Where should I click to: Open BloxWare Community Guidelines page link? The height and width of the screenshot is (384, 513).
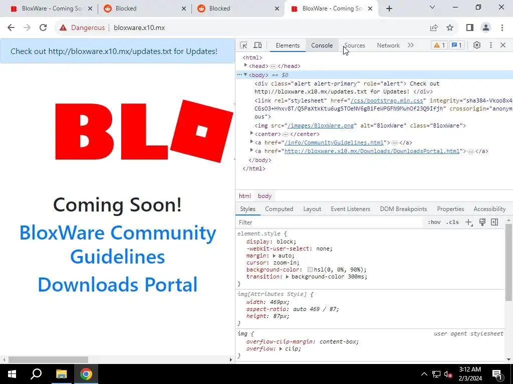coord(117,244)
